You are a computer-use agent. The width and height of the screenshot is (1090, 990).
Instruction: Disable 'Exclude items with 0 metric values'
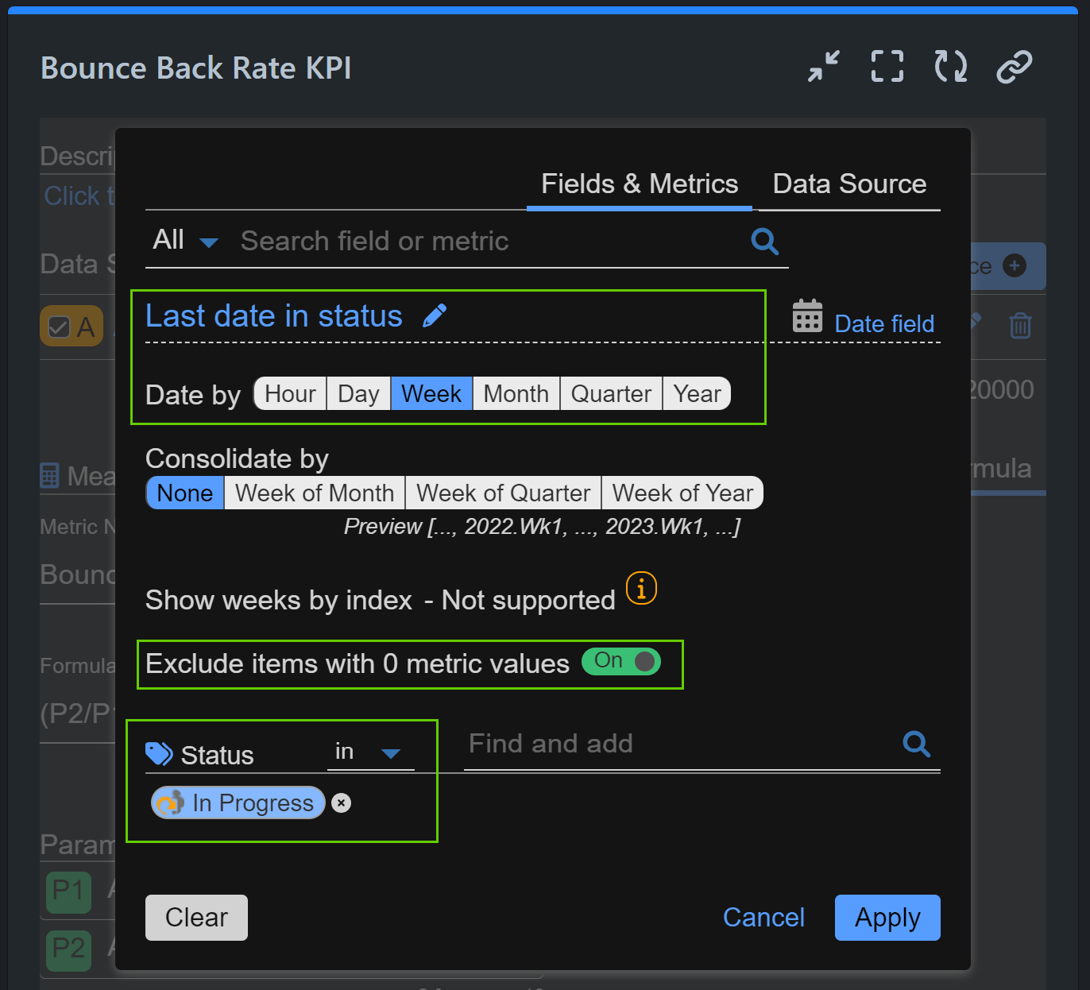tap(620, 662)
